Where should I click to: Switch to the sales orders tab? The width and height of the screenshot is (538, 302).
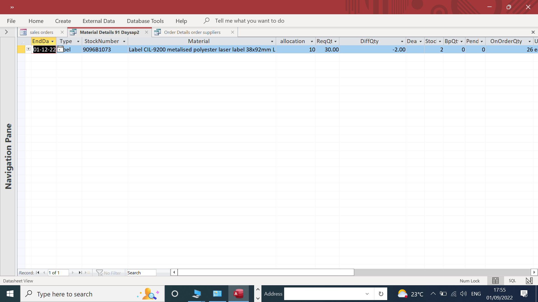click(x=41, y=32)
